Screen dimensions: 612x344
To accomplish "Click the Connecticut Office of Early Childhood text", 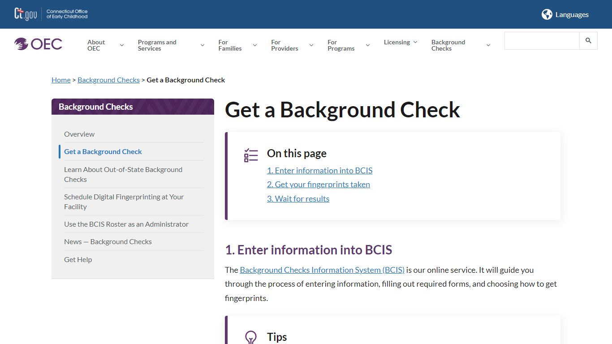I will click(x=67, y=14).
